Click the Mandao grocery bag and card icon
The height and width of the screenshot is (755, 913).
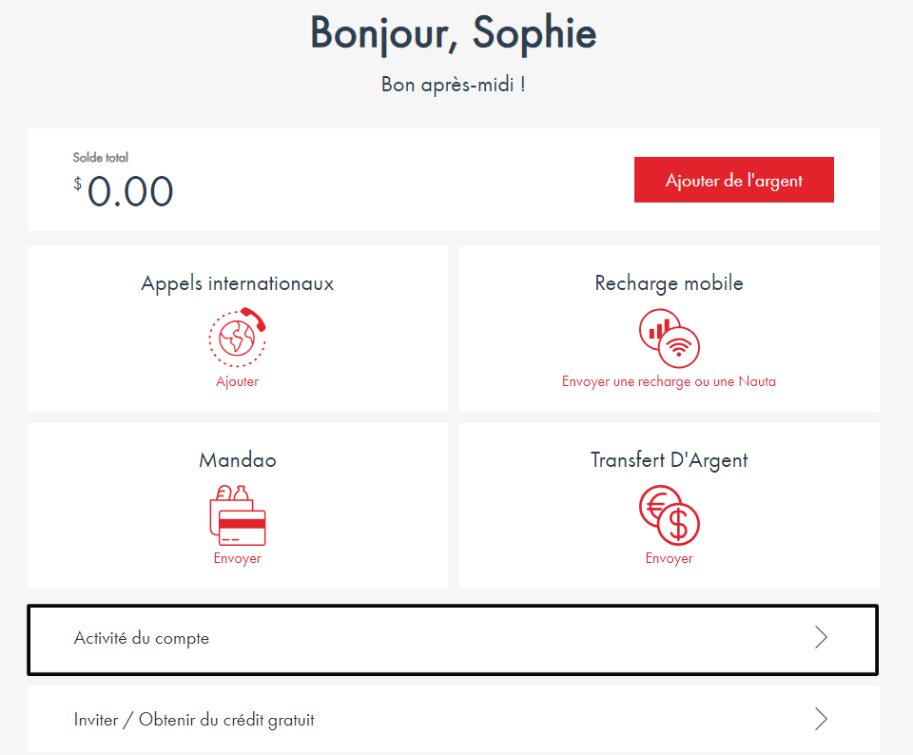pos(237,514)
